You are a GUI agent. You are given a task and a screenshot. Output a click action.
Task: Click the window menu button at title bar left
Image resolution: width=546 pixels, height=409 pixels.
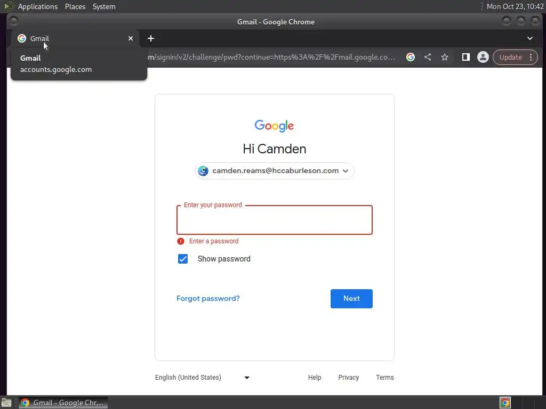(14, 21)
